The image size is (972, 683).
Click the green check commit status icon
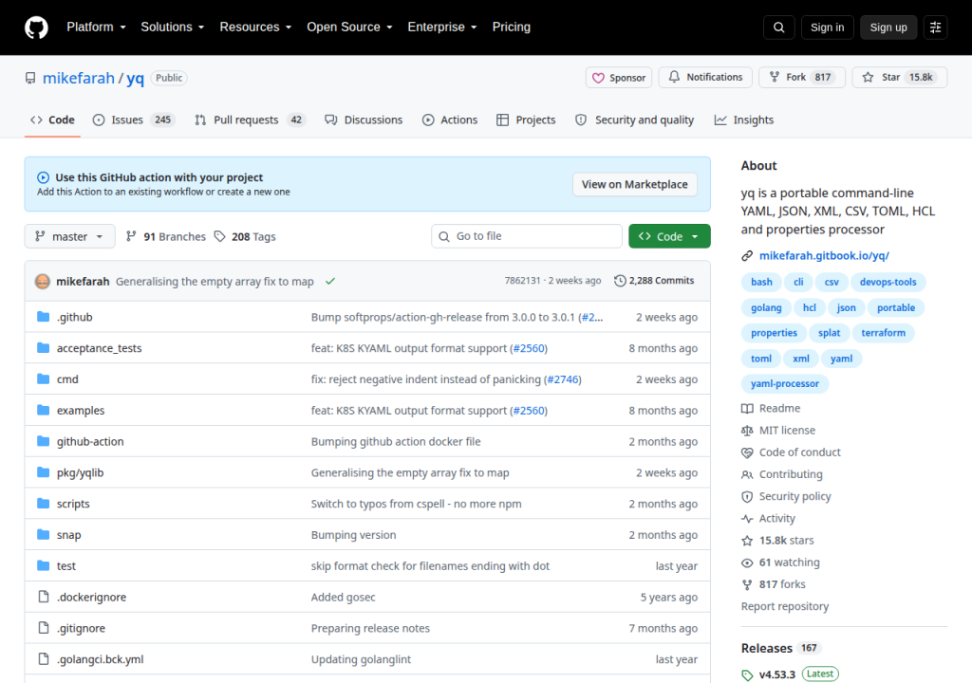[330, 281]
